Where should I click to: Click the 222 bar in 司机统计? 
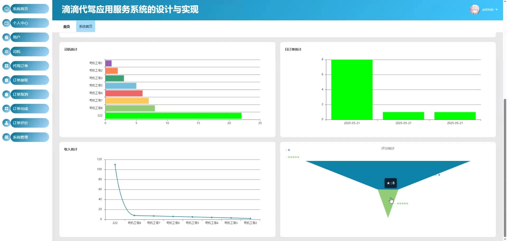click(173, 116)
